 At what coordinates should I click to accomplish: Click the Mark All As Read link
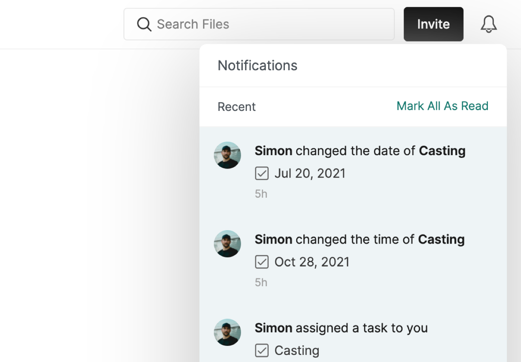tap(442, 106)
